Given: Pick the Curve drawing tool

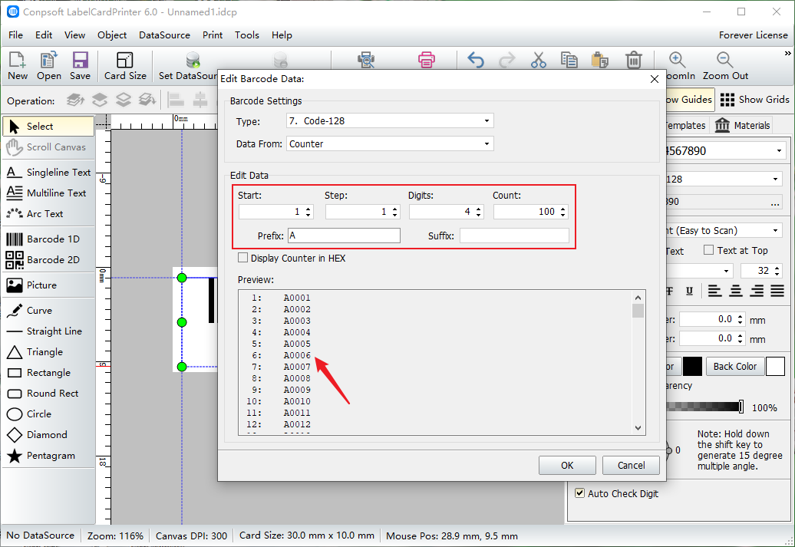Looking at the screenshot, I should point(48,310).
